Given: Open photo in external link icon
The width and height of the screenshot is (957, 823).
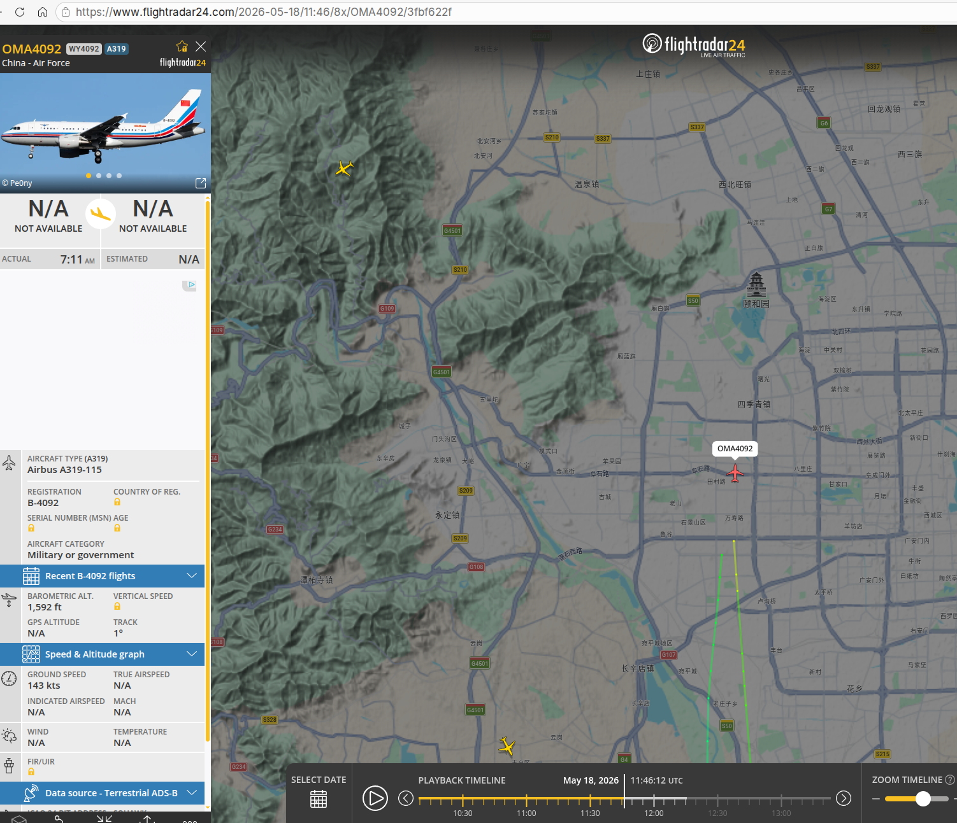Looking at the screenshot, I should tap(201, 183).
